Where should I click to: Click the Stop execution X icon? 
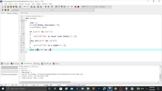(x=72, y=7)
